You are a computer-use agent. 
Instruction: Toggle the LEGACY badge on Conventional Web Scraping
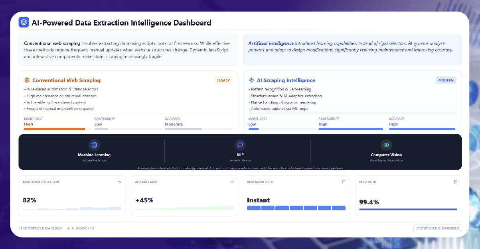coord(223,80)
